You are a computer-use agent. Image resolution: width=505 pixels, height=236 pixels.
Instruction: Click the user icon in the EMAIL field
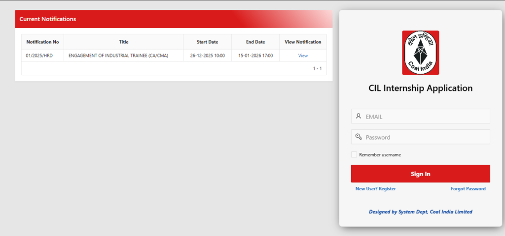click(x=359, y=117)
